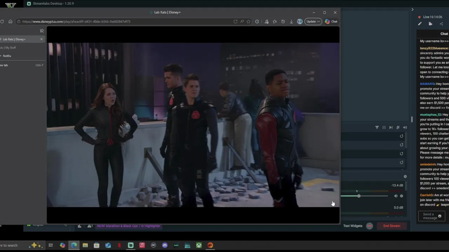Click username CarriotG in chat
Image resolution: width=449 pixels, height=252 pixels.
pyautogui.click(x=427, y=195)
